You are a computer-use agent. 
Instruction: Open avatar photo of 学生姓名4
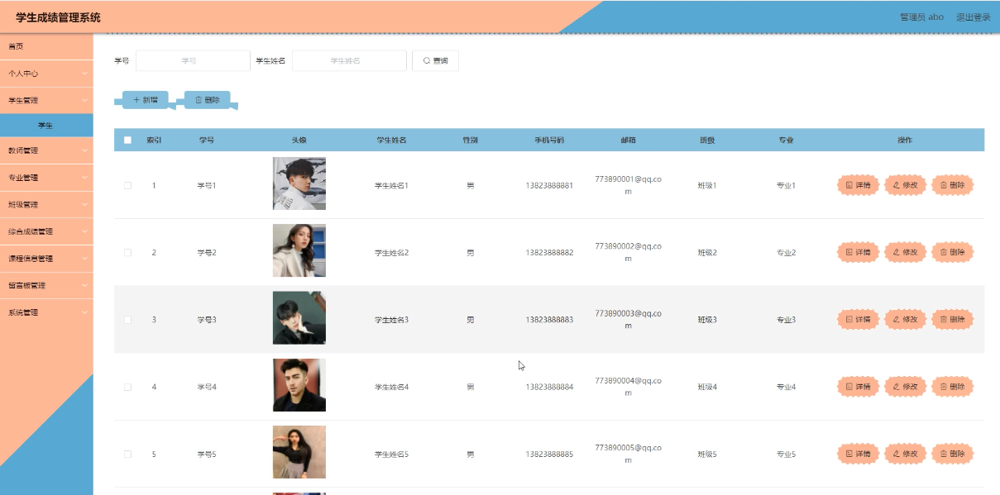click(299, 385)
